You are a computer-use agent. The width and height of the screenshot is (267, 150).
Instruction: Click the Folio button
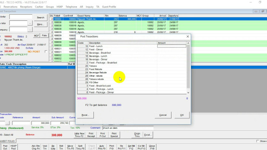[45, 35]
